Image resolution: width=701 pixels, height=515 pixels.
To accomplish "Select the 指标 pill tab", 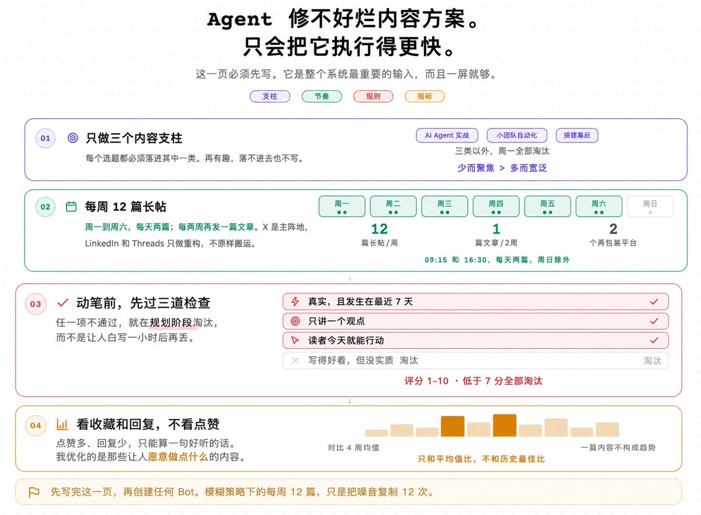I will pyautogui.click(x=425, y=96).
